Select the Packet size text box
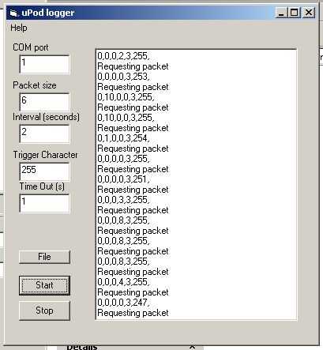The image size is (323, 350). coord(45,102)
